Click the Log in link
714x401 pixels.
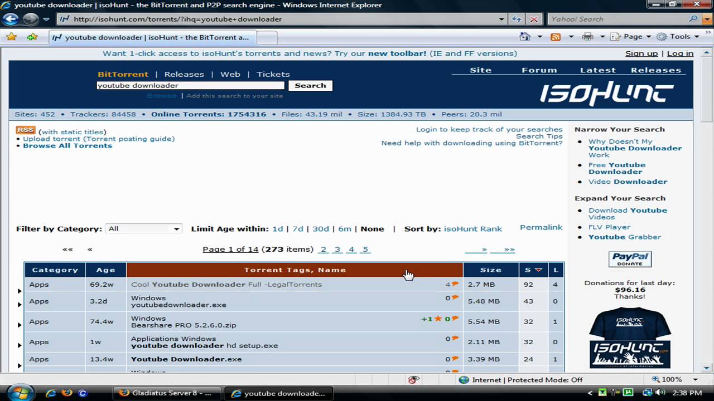680,53
